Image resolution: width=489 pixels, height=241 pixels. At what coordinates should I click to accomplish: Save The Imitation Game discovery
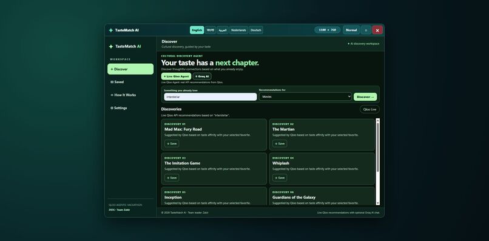click(x=172, y=178)
